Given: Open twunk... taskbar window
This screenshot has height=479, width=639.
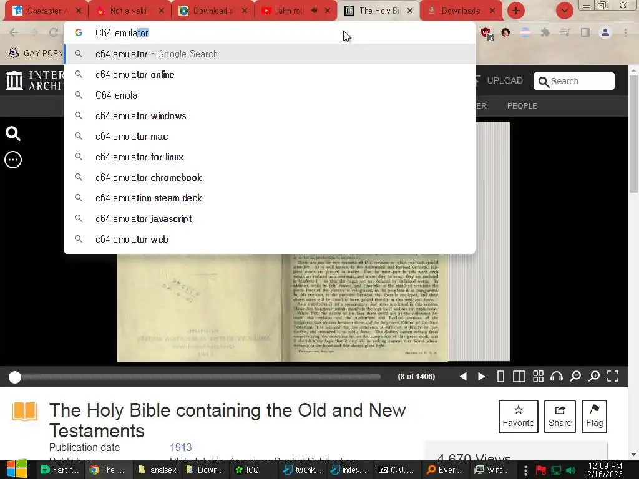Looking at the screenshot, I should click(x=304, y=470).
